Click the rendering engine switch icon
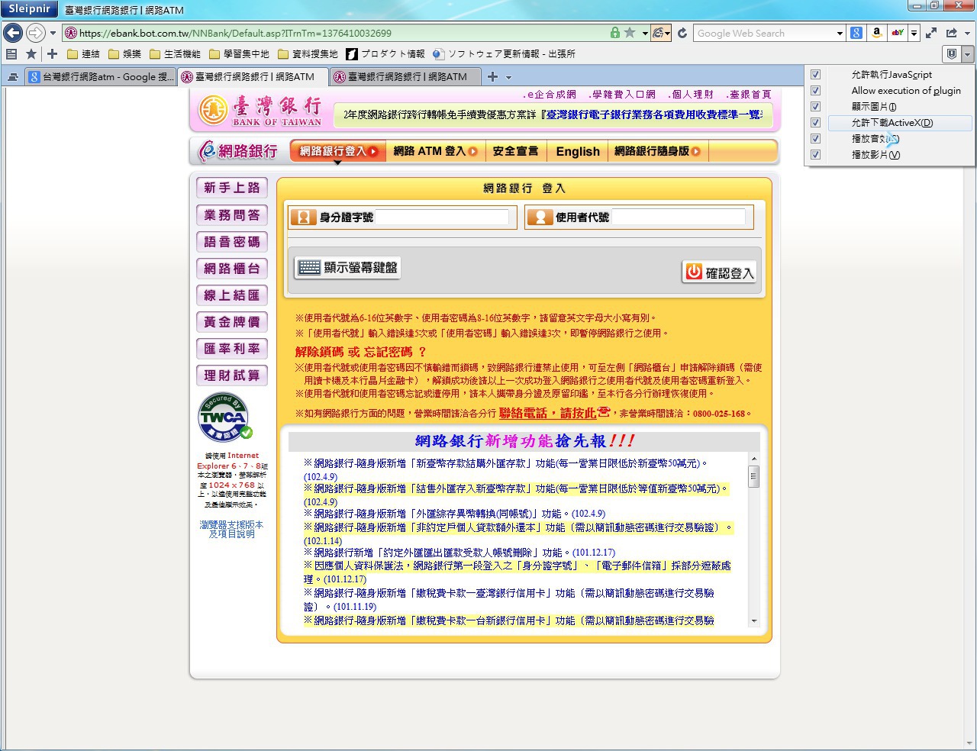 pyautogui.click(x=658, y=33)
